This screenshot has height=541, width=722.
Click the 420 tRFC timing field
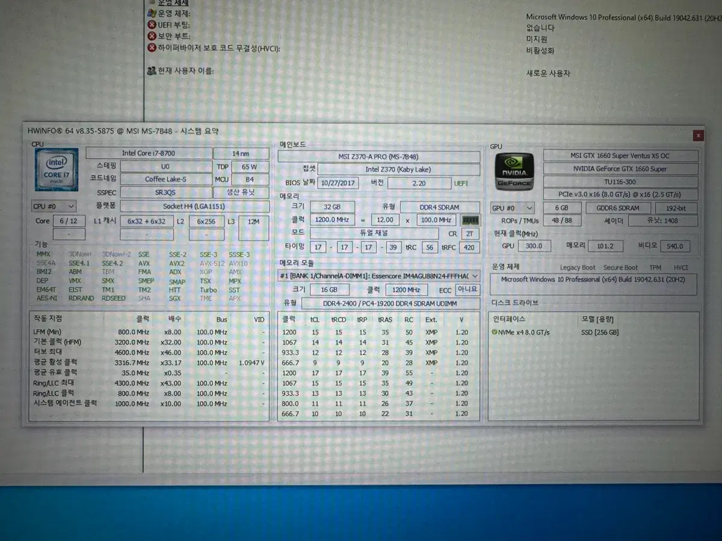[469, 247]
